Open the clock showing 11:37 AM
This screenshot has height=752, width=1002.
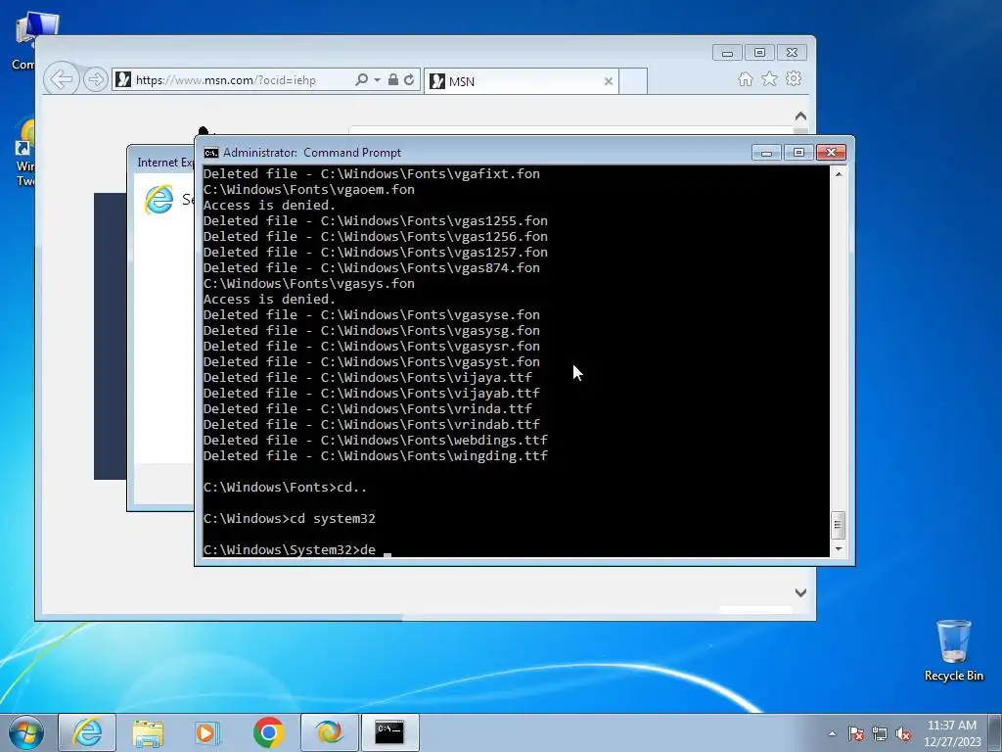tap(951, 732)
